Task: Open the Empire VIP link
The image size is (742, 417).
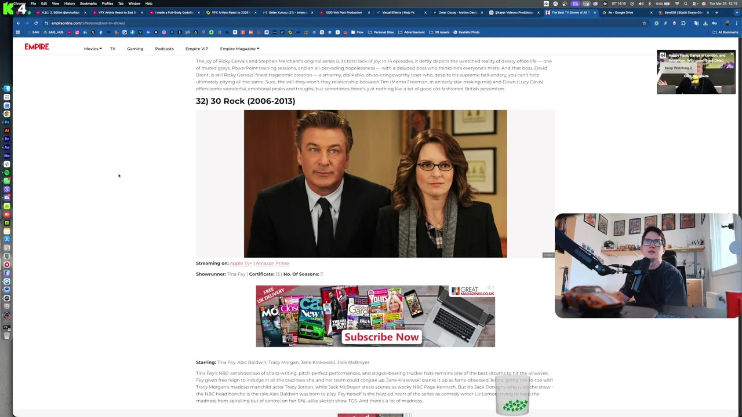Action: 197,49
